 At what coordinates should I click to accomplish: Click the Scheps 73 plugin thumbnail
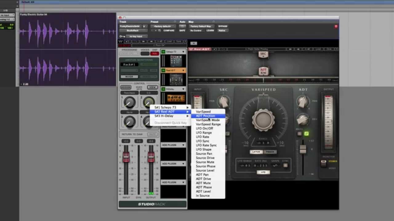coord(176,60)
